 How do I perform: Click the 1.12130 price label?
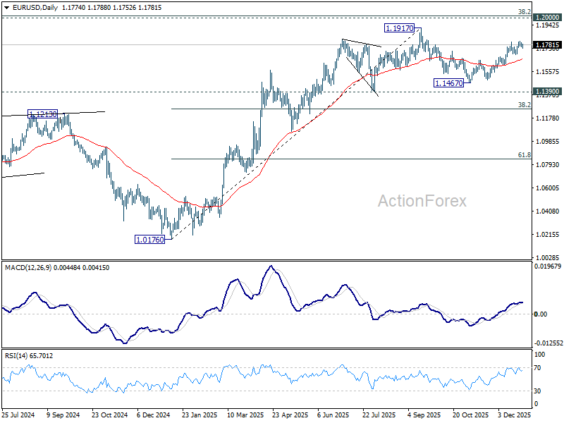43,114
